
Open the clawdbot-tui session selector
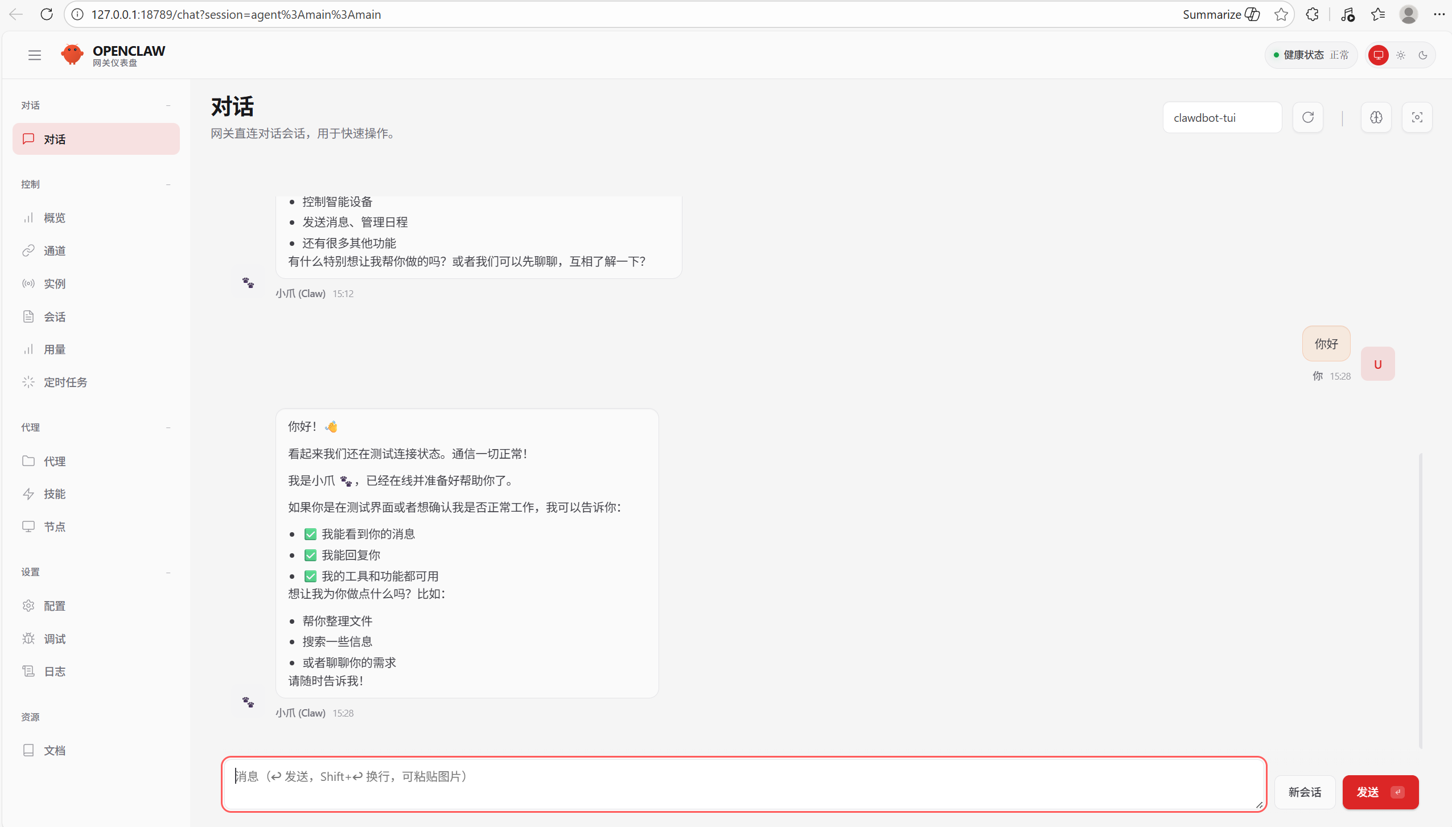[1221, 117]
